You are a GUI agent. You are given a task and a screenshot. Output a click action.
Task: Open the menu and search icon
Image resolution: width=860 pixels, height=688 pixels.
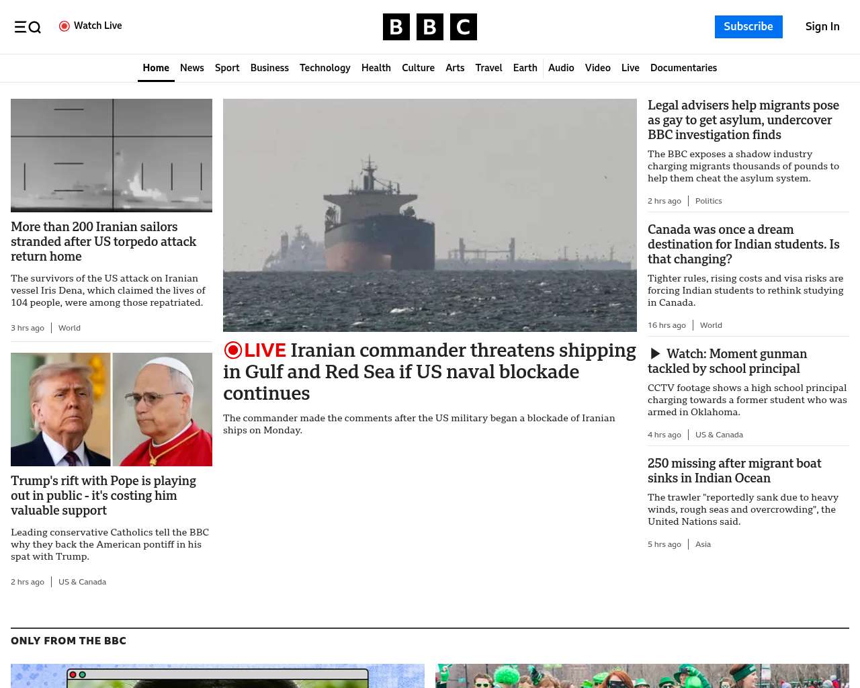coord(28,27)
